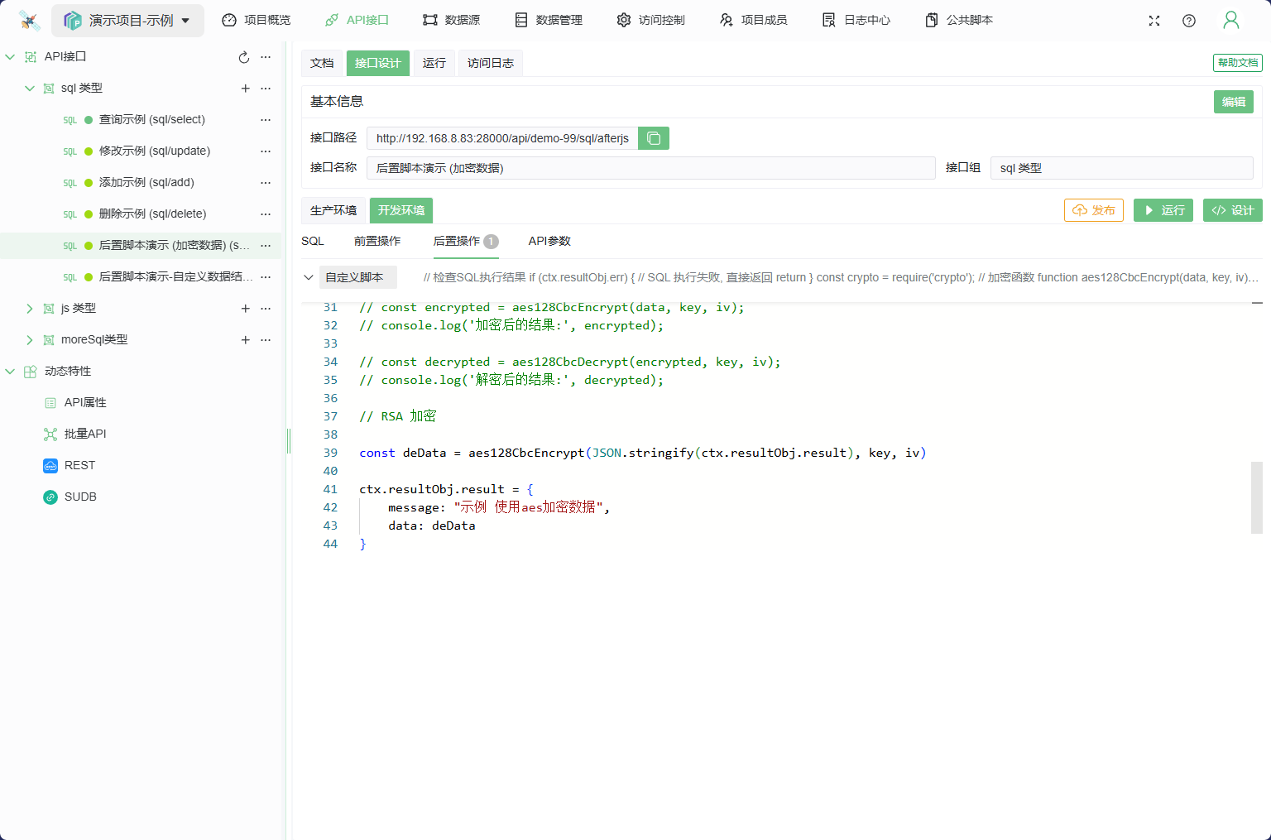Switch to the 前置操作 tab
This screenshot has width=1271, height=840.
(377, 241)
